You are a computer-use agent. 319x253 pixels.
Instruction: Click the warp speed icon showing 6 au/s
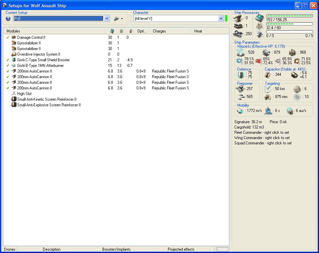click(290, 111)
